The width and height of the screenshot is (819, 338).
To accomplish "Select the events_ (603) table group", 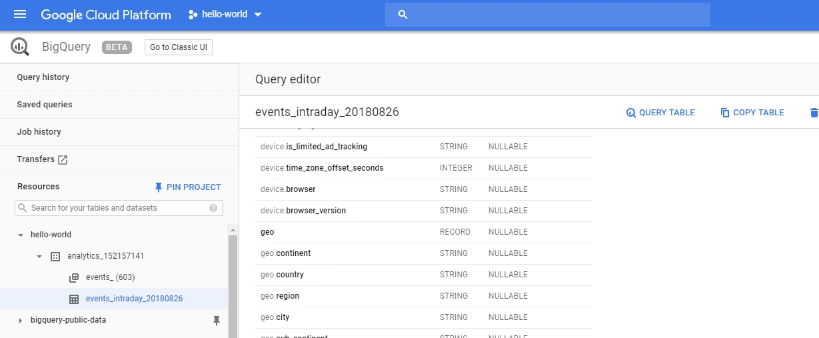I will click(111, 277).
